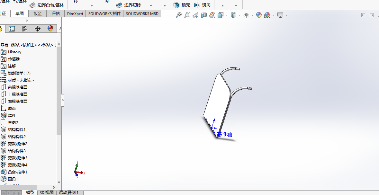
Task: Click the feature tree filter field
Action: 30,37
